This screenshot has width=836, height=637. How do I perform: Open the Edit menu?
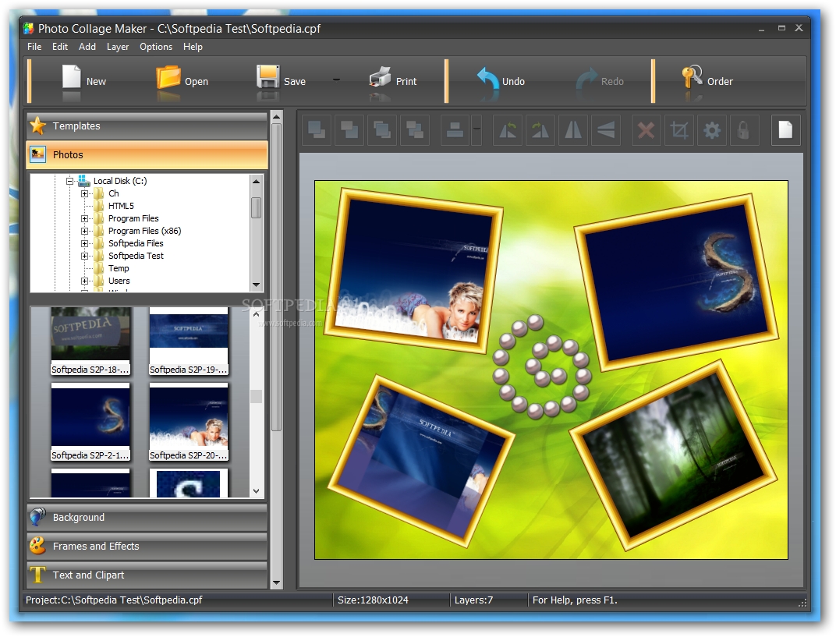[x=60, y=47]
